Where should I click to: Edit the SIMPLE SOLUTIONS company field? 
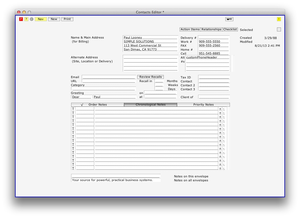150,41
